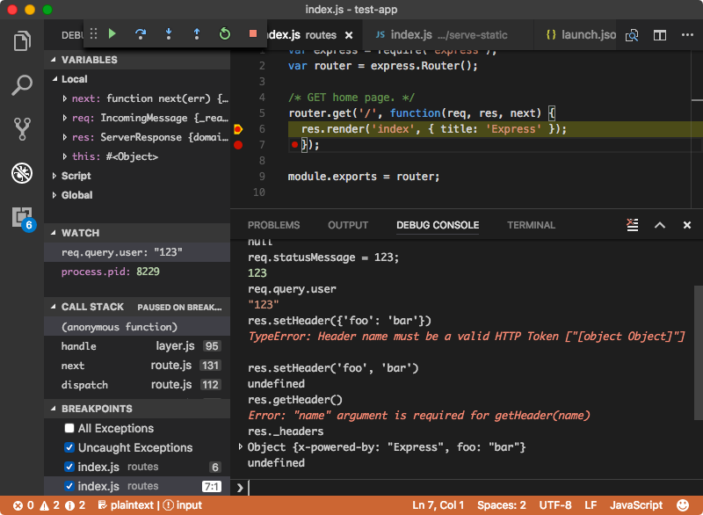Expand the Global scope

coord(54,195)
